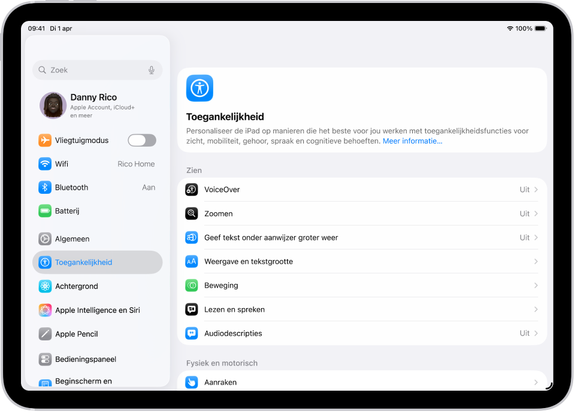Select the Bluetooth icon in the sidebar
575x414 pixels.
pyautogui.click(x=45, y=187)
